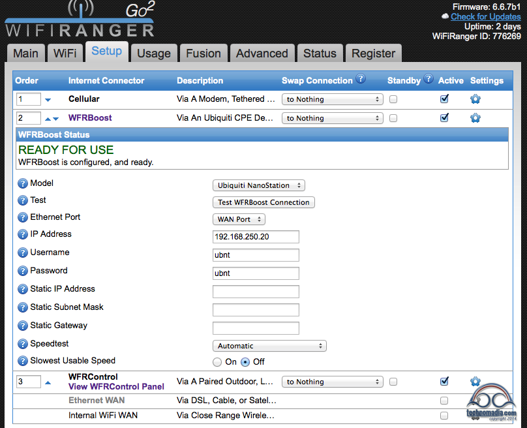
Task: Select Off for Slowest Usable Speed
Action: [x=245, y=362]
